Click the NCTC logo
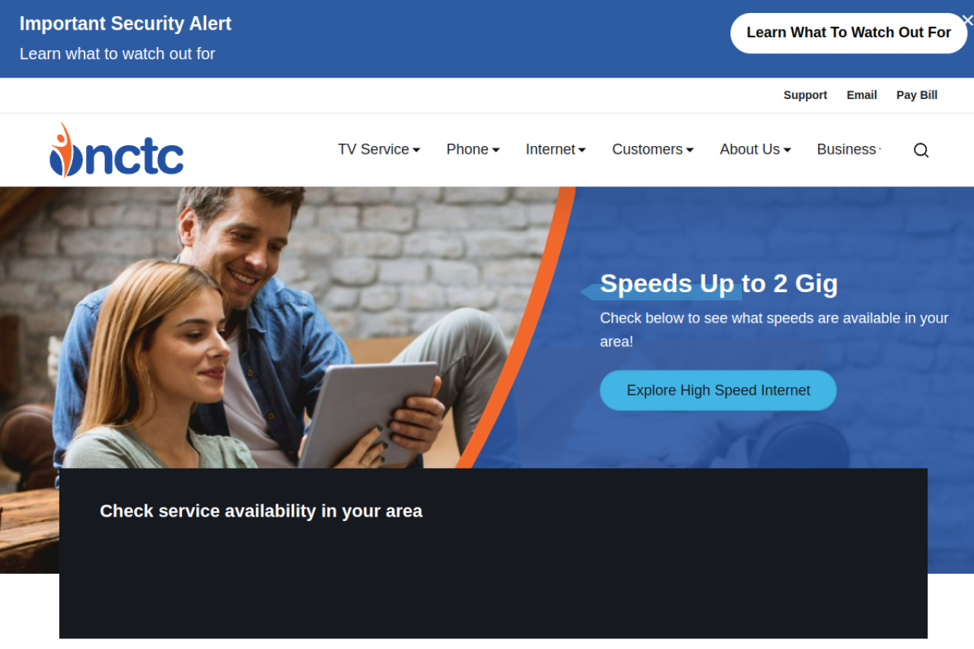 116,150
